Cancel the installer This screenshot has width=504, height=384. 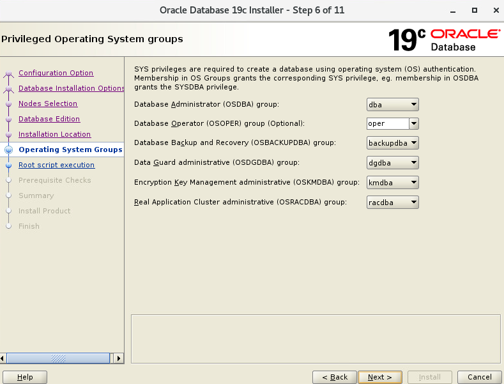point(479,377)
